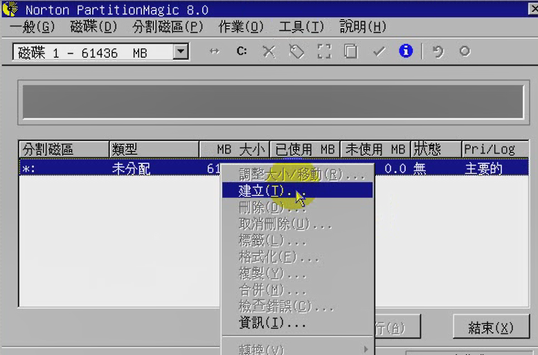
Task: Click the delete partition X toolbar icon
Action: 269,52
